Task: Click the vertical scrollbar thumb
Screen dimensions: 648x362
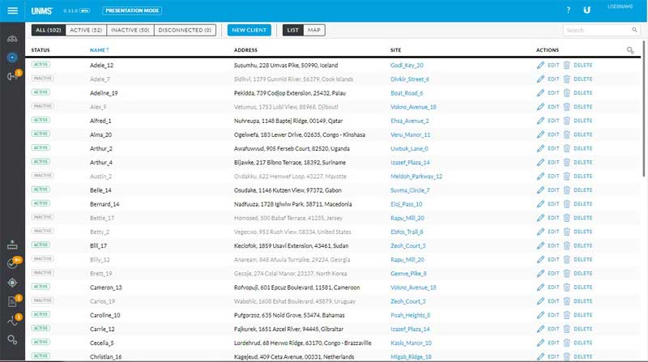Action: 644,109
